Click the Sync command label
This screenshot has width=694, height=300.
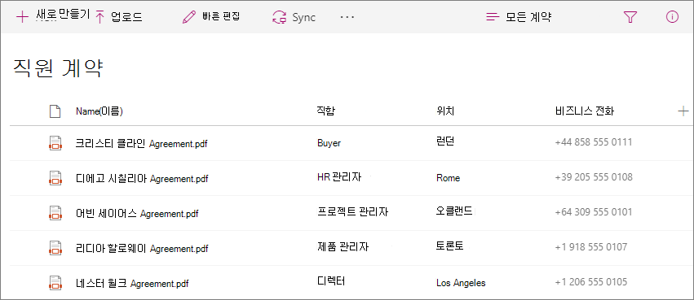pos(303,18)
